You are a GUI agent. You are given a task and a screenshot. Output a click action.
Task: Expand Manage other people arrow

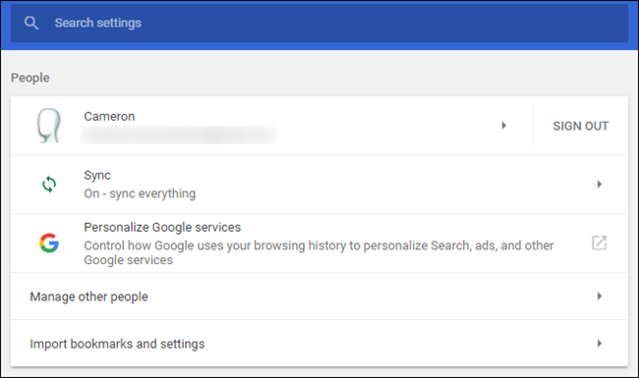pos(599,297)
